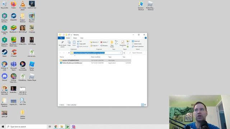Select the Versions - Shortcut desktop icon
The image size is (230, 129).
(x=141, y=6)
